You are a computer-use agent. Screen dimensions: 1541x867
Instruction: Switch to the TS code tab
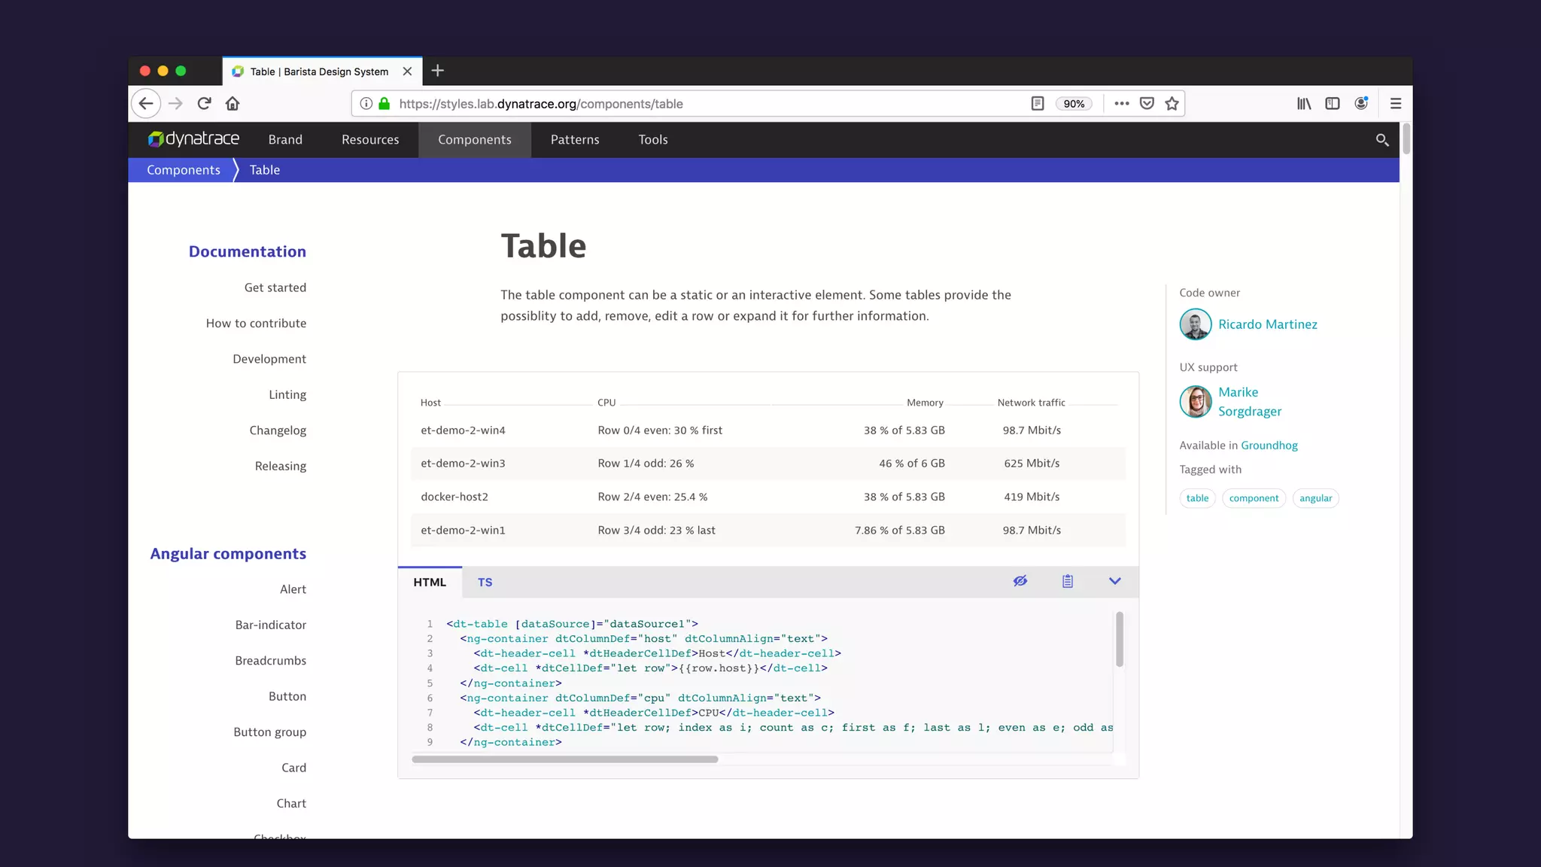[x=485, y=583]
